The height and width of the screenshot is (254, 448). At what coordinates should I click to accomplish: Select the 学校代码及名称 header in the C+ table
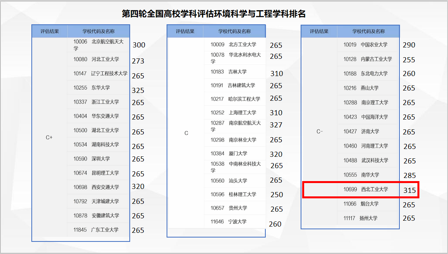click(98, 31)
